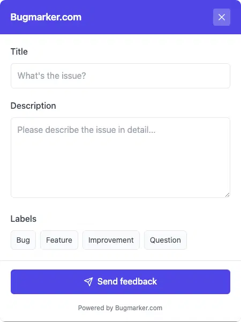Choose the Question label tag

[165, 240]
